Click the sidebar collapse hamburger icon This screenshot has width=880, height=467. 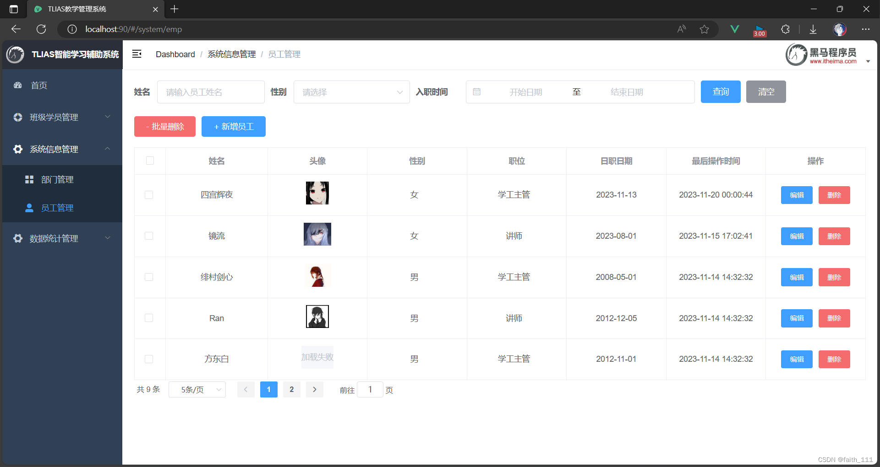pos(137,54)
